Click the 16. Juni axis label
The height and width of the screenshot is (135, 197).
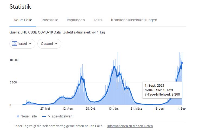pyautogui.click(x=160, y=109)
